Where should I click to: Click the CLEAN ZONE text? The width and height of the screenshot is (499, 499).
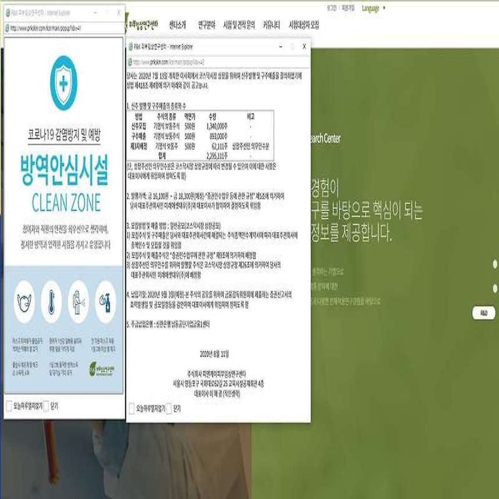pyautogui.click(x=66, y=203)
